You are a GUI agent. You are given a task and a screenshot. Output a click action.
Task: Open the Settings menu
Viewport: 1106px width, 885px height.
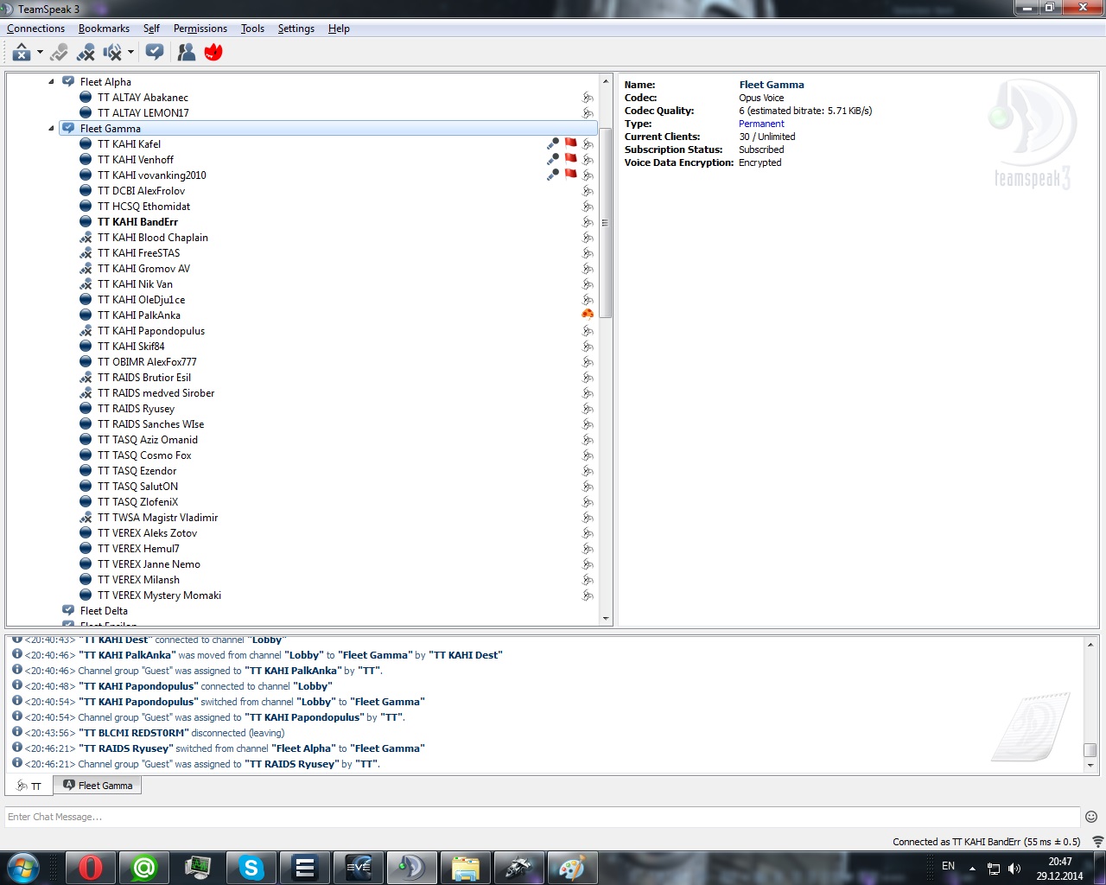tap(296, 29)
